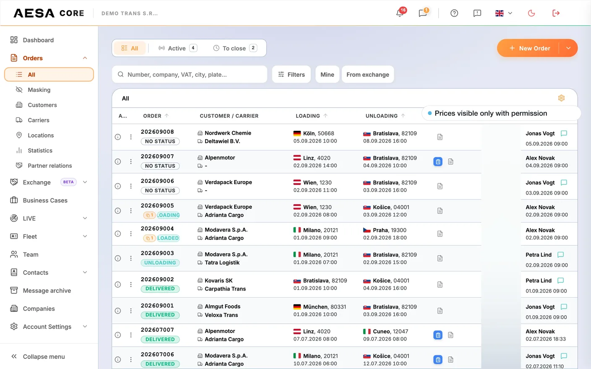Expand the Account Settings section
Image resolution: width=591 pixels, height=369 pixels.
85,326
